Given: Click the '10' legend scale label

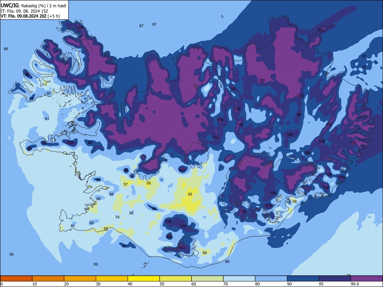Looking at the screenshot, I should point(34,284).
